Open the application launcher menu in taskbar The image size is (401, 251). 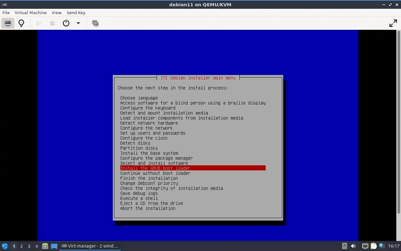[5, 246]
